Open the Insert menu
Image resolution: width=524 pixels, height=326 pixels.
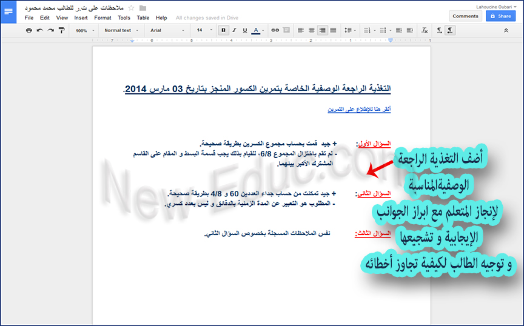tap(81, 18)
